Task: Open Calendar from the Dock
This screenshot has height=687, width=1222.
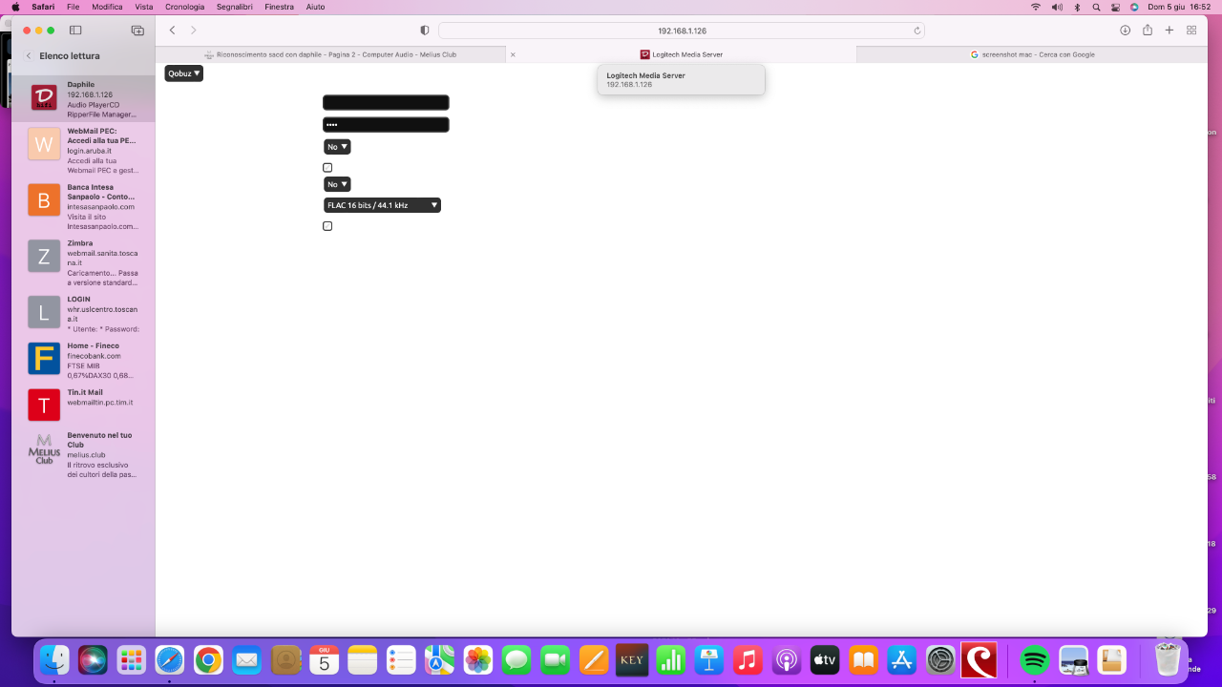Action: [x=324, y=659]
